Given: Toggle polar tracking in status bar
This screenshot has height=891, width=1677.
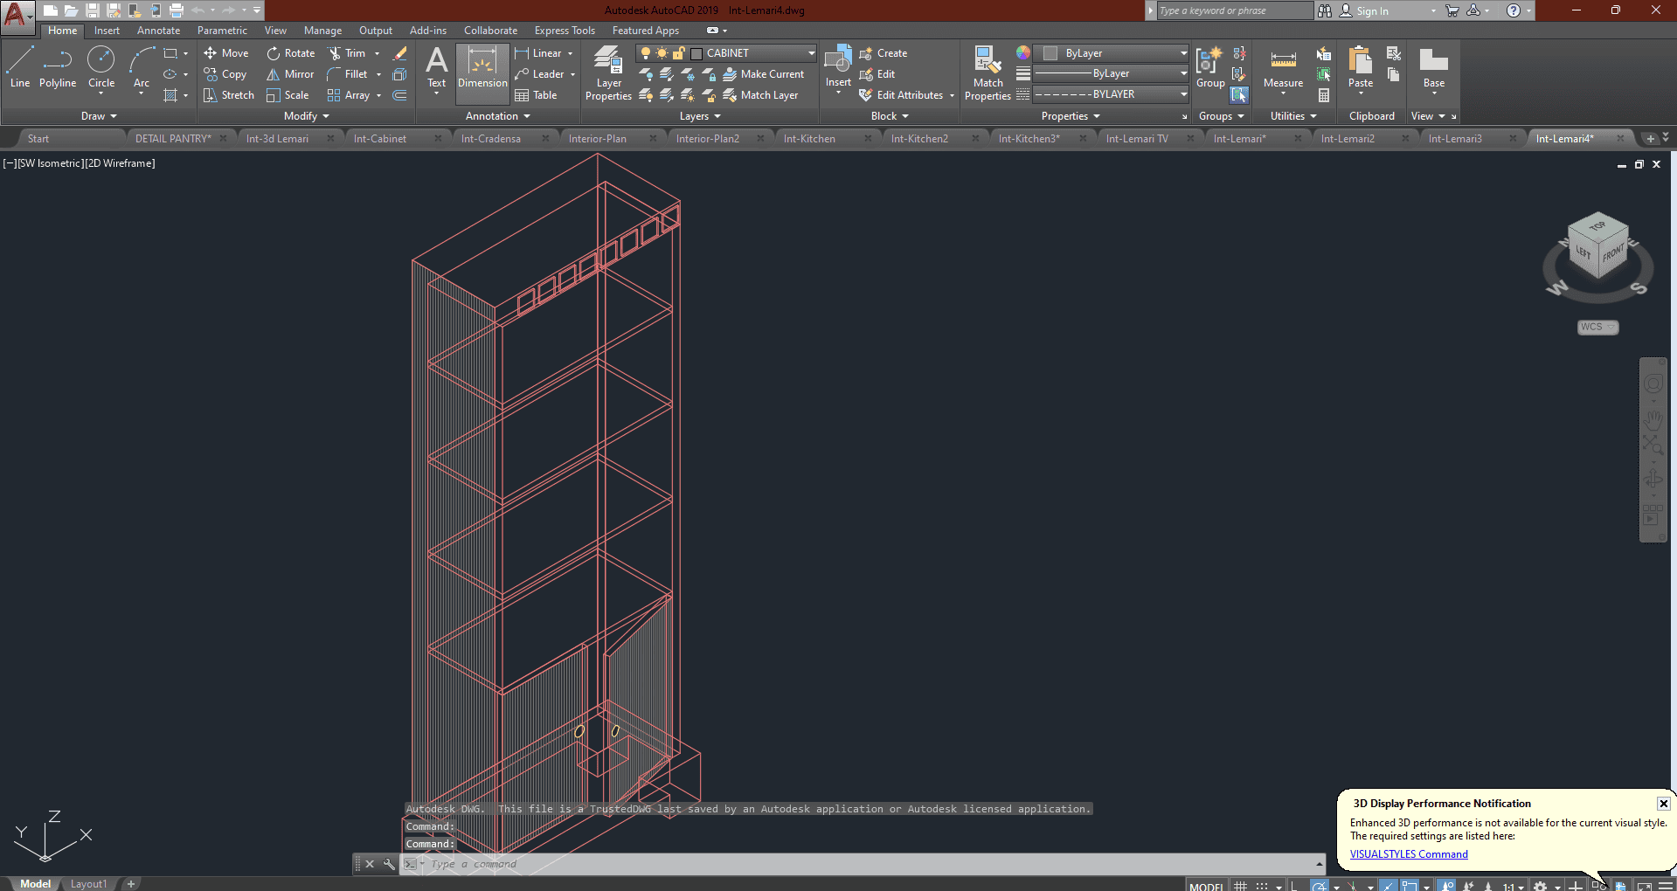Looking at the screenshot, I should (x=1320, y=886).
